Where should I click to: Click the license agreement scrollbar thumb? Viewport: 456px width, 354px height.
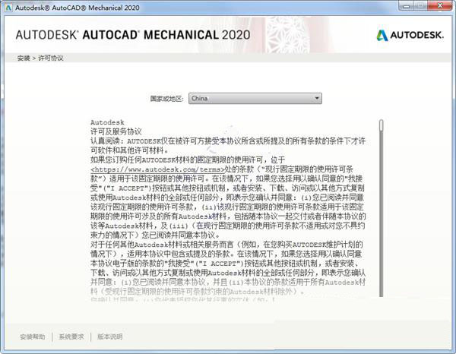[382, 125]
